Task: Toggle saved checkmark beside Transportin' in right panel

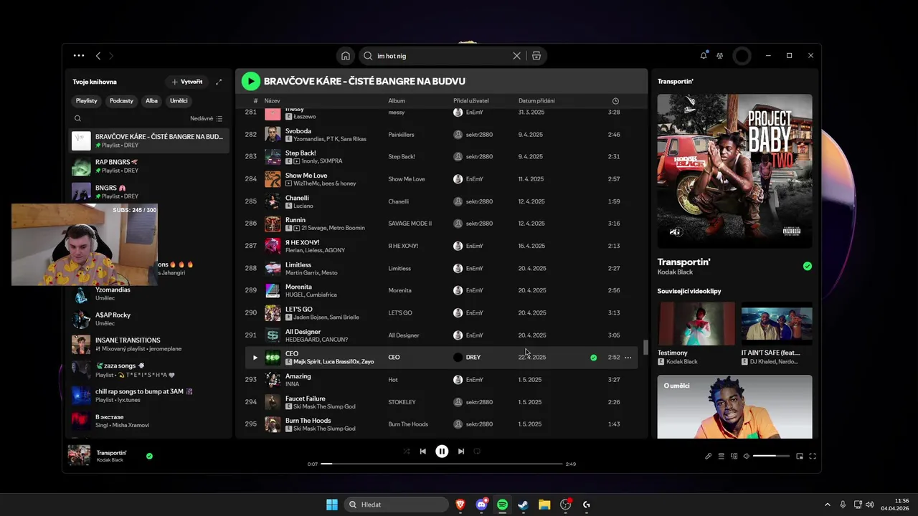Action: [808, 266]
